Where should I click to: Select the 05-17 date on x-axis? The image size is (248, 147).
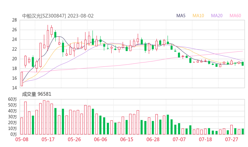tap(48, 139)
